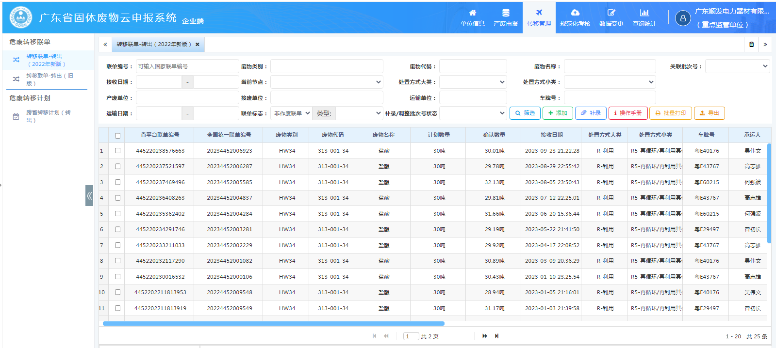Open 跨省转移计划（转出） in sidebar

[x=48, y=116]
